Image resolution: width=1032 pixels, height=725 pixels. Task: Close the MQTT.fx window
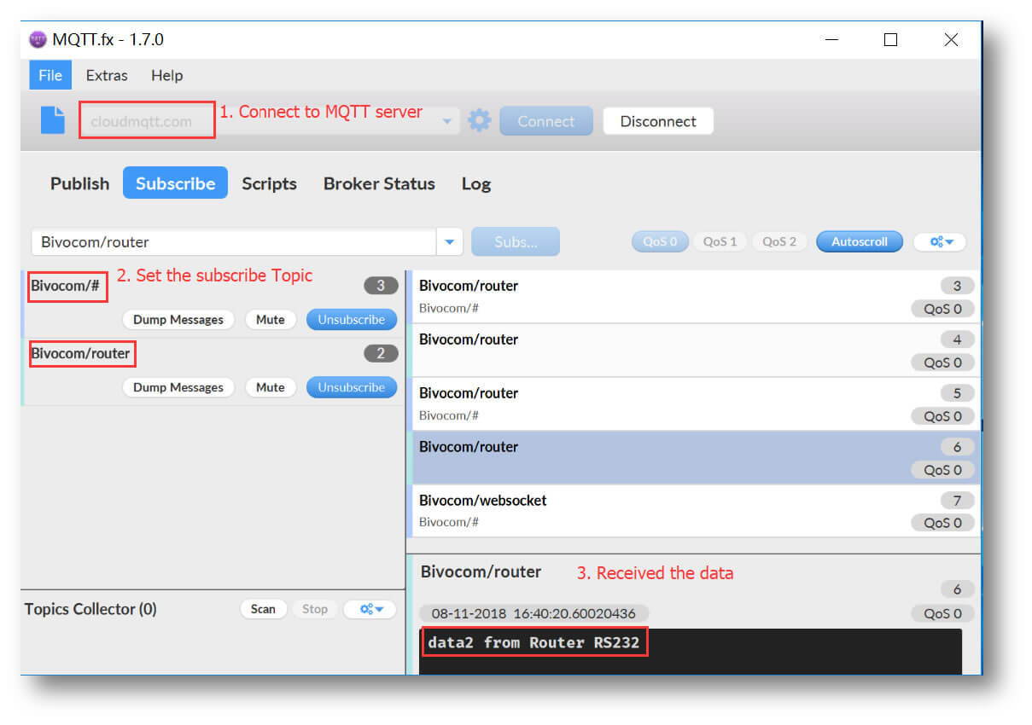951,40
